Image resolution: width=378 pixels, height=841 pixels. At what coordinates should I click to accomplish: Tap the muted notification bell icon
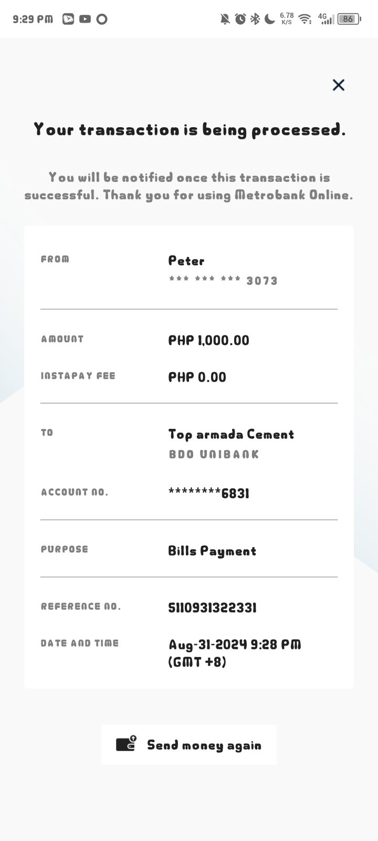[x=225, y=19]
